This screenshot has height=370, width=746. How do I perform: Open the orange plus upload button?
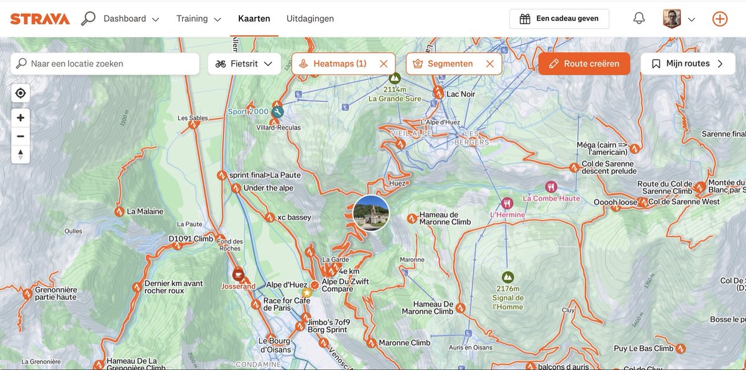point(720,19)
